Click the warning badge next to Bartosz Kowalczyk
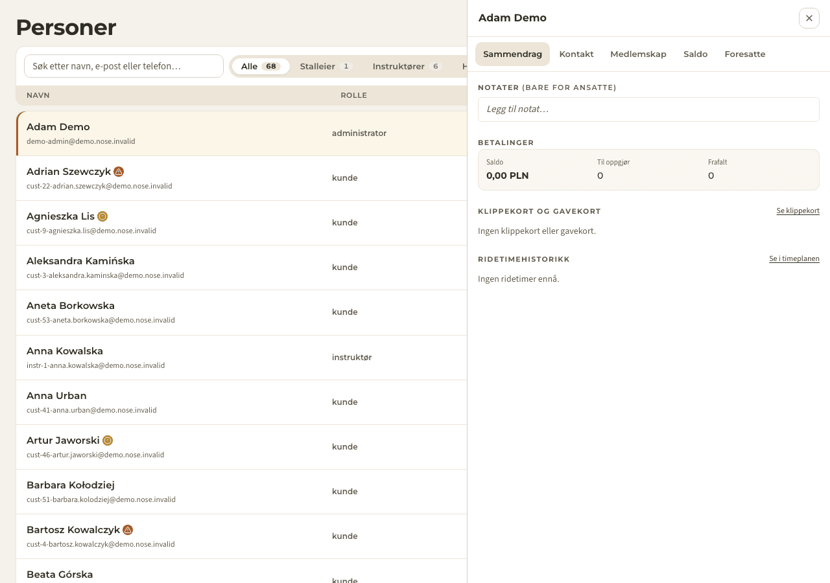The image size is (830, 583). (x=128, y=530)
